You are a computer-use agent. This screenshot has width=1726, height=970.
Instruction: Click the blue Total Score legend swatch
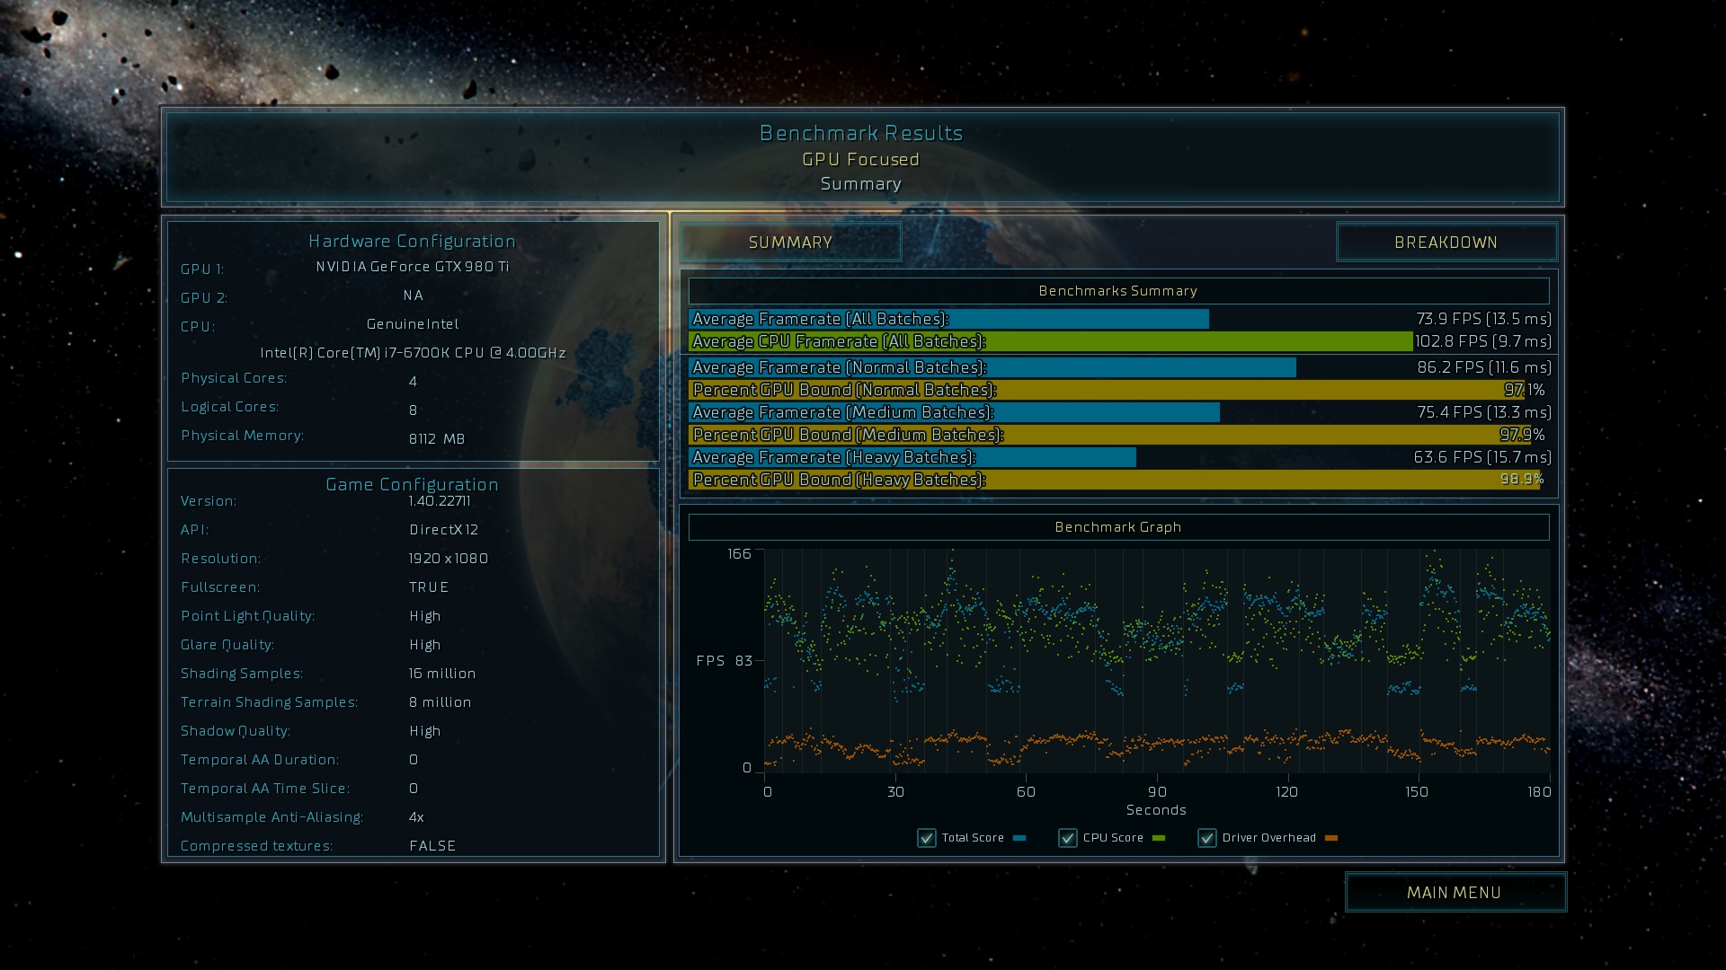point(1019,838)
